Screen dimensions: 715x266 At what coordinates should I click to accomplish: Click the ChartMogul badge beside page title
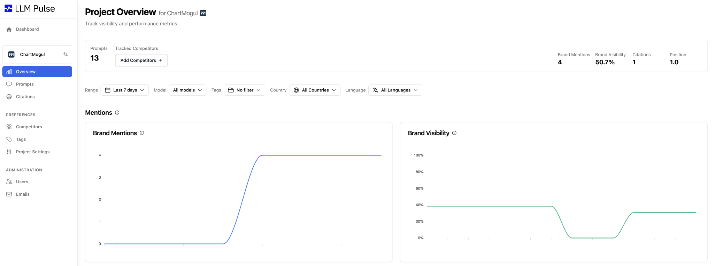pyautogui.click(x=203, y=13)
